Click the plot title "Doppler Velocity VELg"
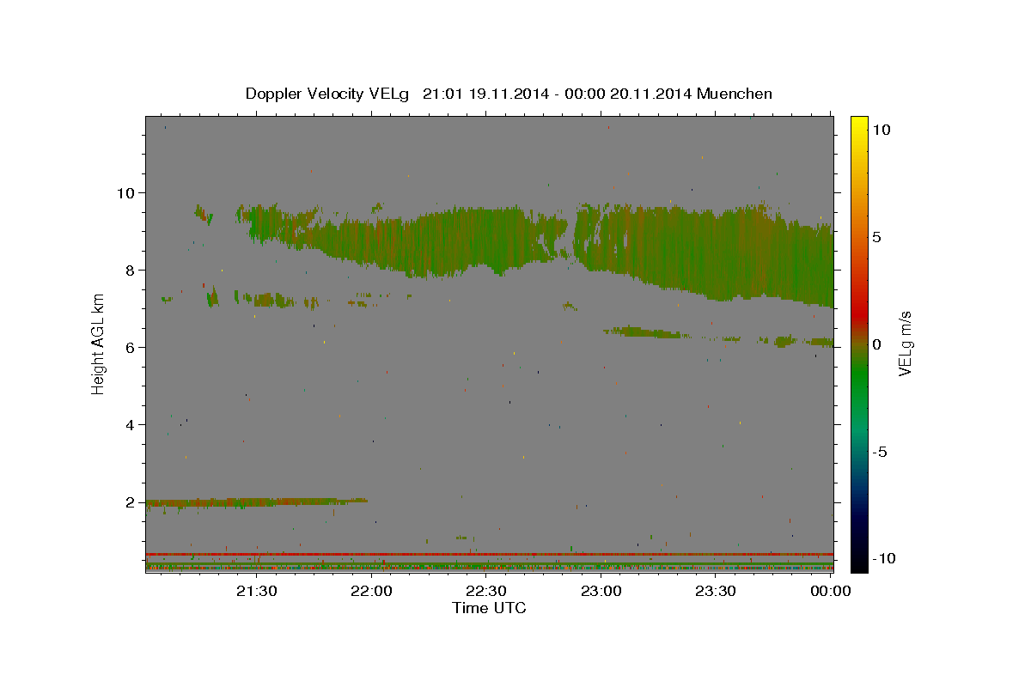The height and width of the screenshot is (687, 1031). point(328,94)
